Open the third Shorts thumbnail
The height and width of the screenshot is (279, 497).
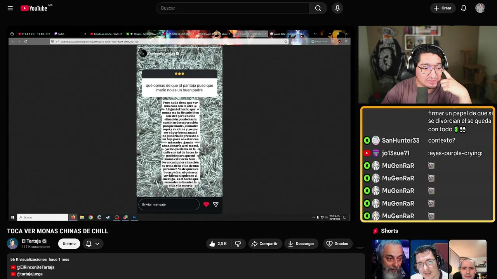[467, 259]
